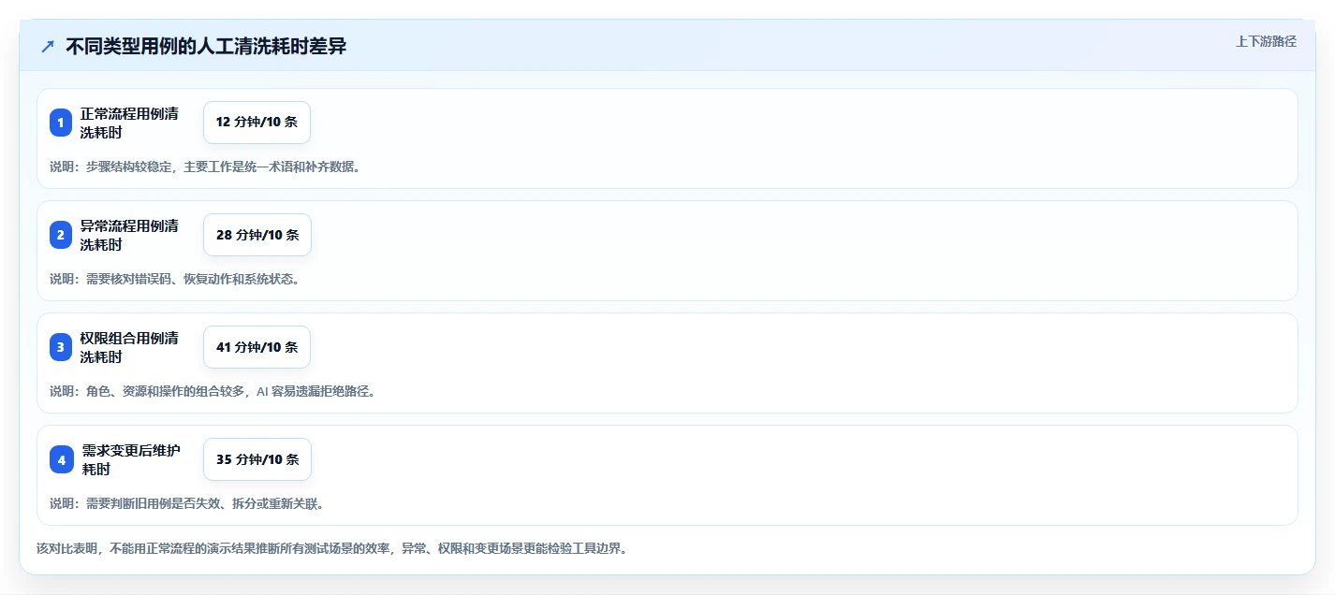The image size is (1335, 595).
Task: Click the number 4 badge
Action: 61,459
